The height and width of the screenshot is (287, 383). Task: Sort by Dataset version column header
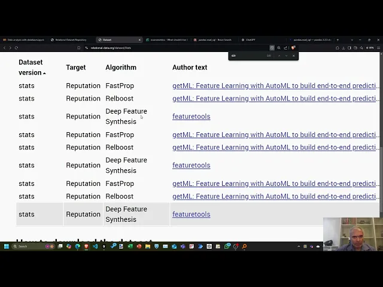32,68
